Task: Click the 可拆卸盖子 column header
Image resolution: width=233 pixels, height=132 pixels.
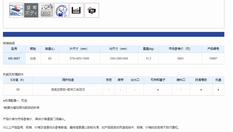Action: point(158,80)
